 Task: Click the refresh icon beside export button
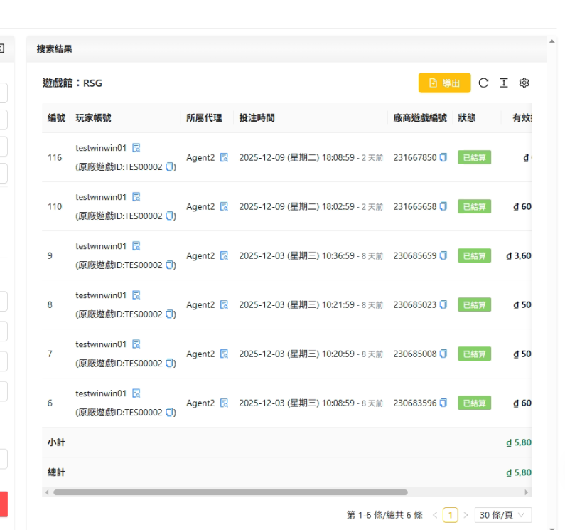[x=483, y=83]
